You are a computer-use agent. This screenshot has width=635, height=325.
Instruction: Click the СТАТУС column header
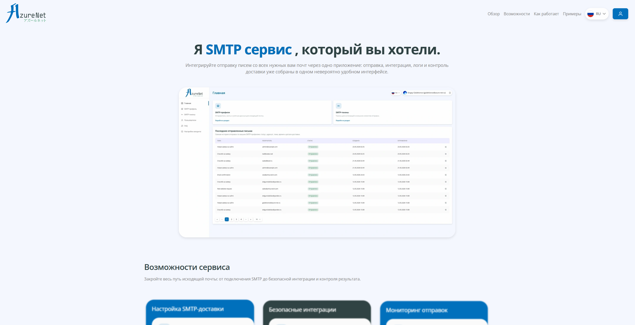310,141
